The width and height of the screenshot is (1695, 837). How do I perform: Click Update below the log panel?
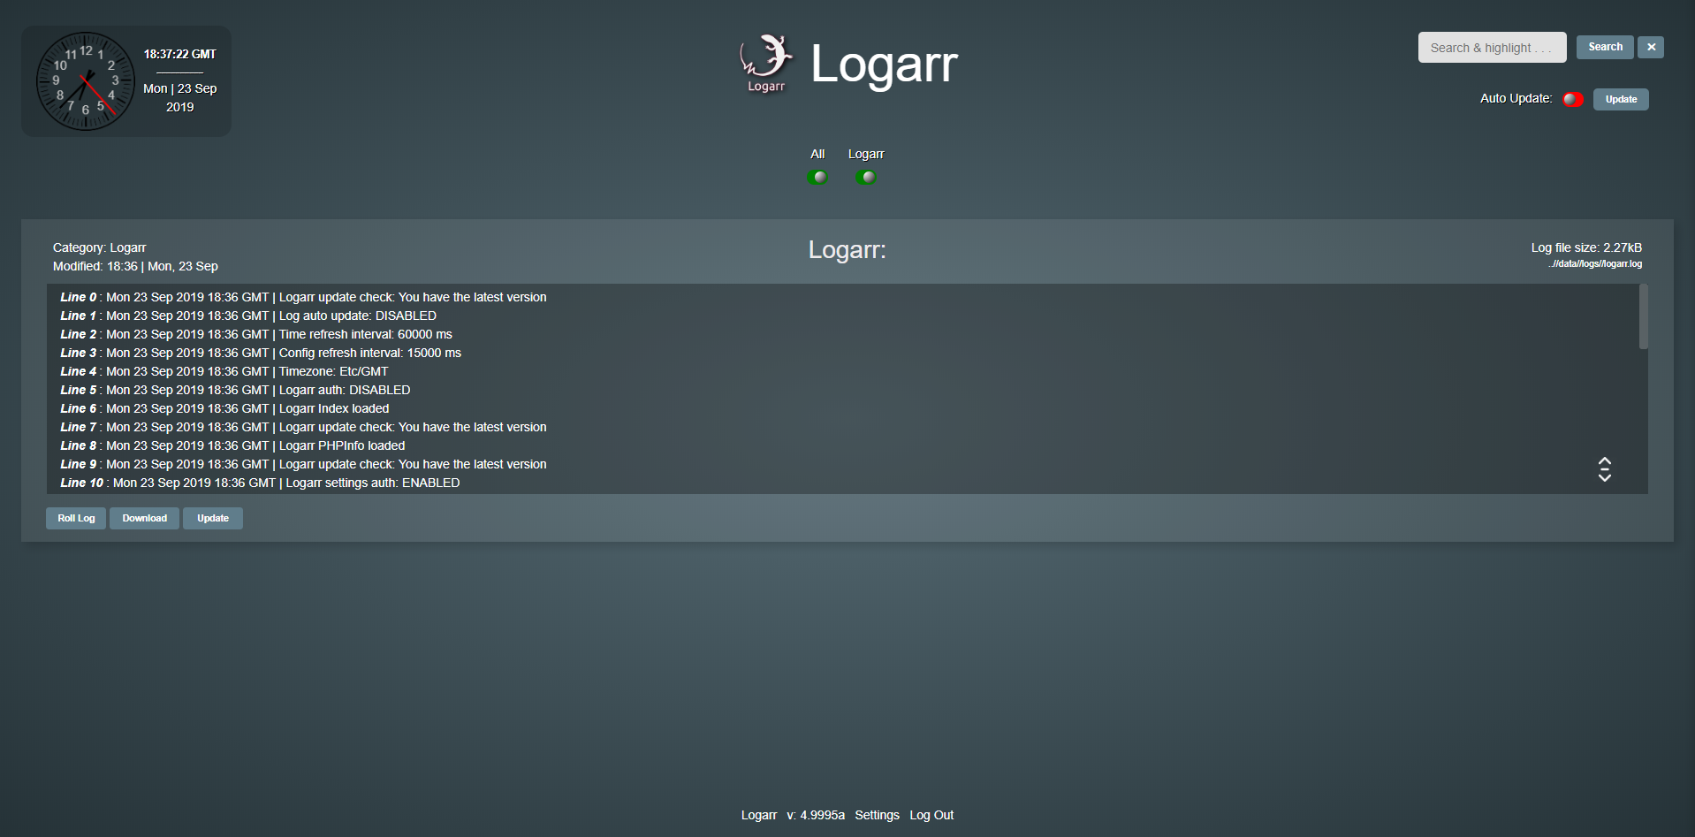212,518
